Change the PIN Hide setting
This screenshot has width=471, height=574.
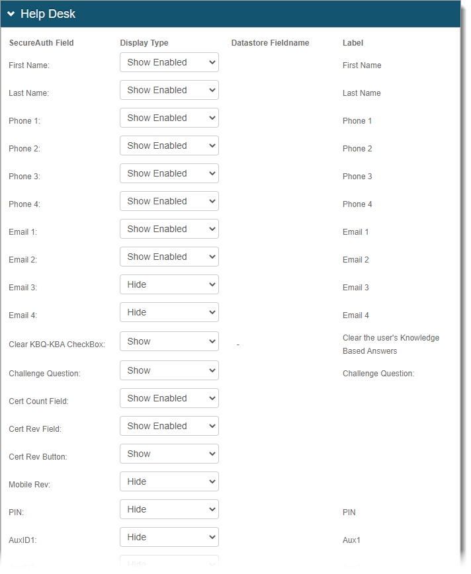pos(169,509)
